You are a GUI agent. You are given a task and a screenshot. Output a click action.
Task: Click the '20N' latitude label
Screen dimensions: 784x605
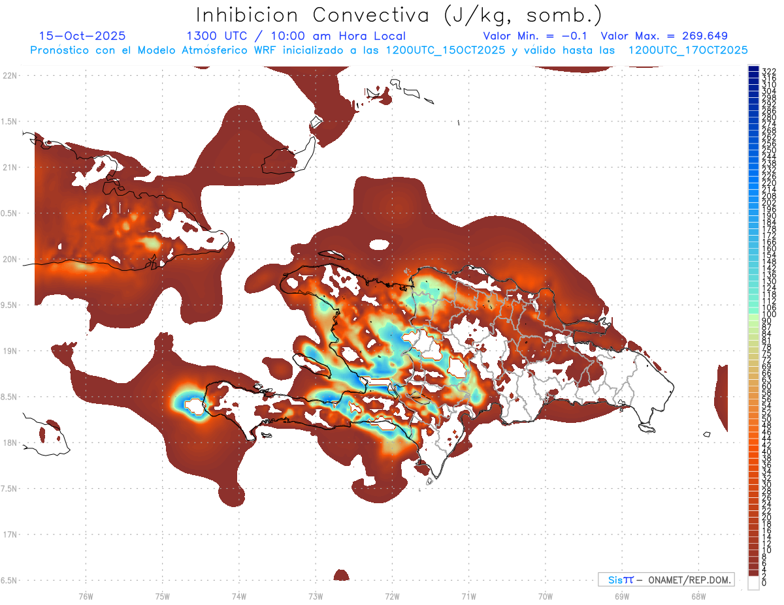coord(10,259)
